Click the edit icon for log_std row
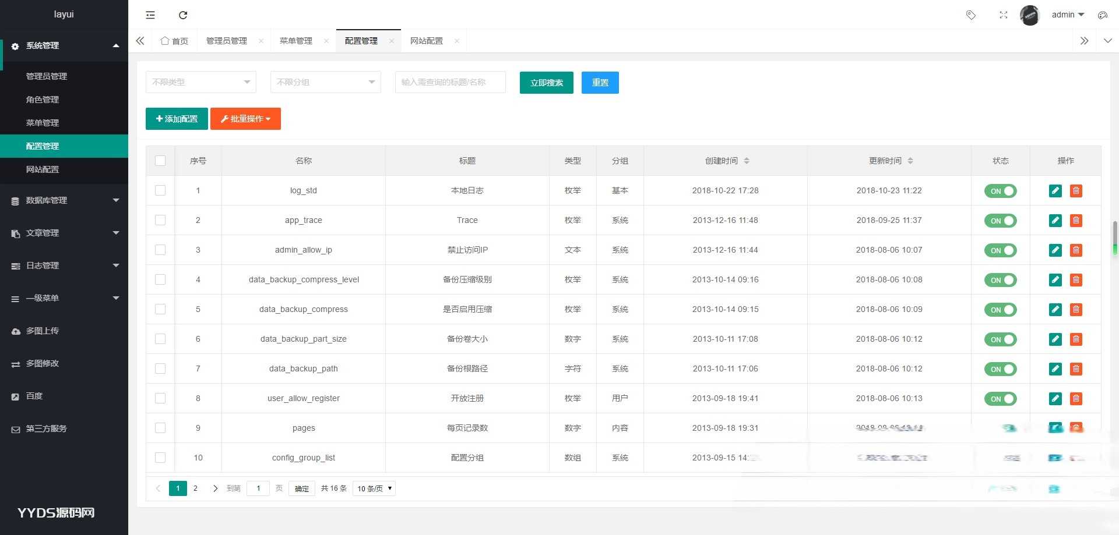Screen dimensions: 1119x535 (1055, 191)
